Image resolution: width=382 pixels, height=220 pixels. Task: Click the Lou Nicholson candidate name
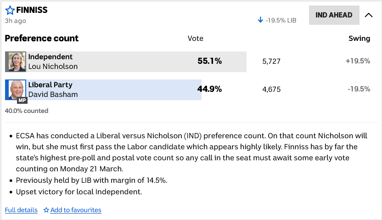tap(53, 66)
